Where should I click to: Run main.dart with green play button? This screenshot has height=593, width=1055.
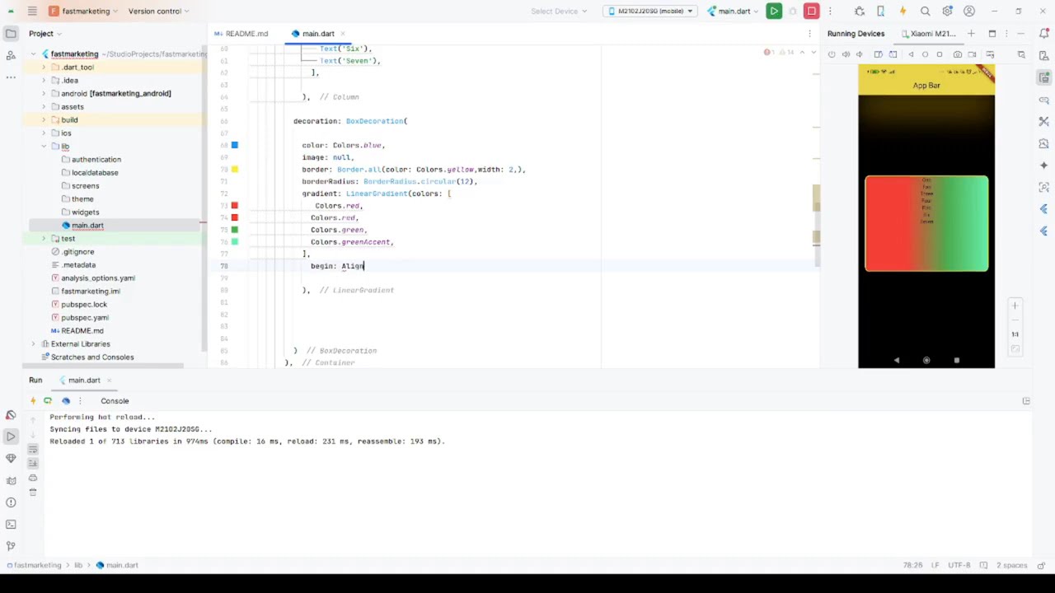(x=773, y=11)
